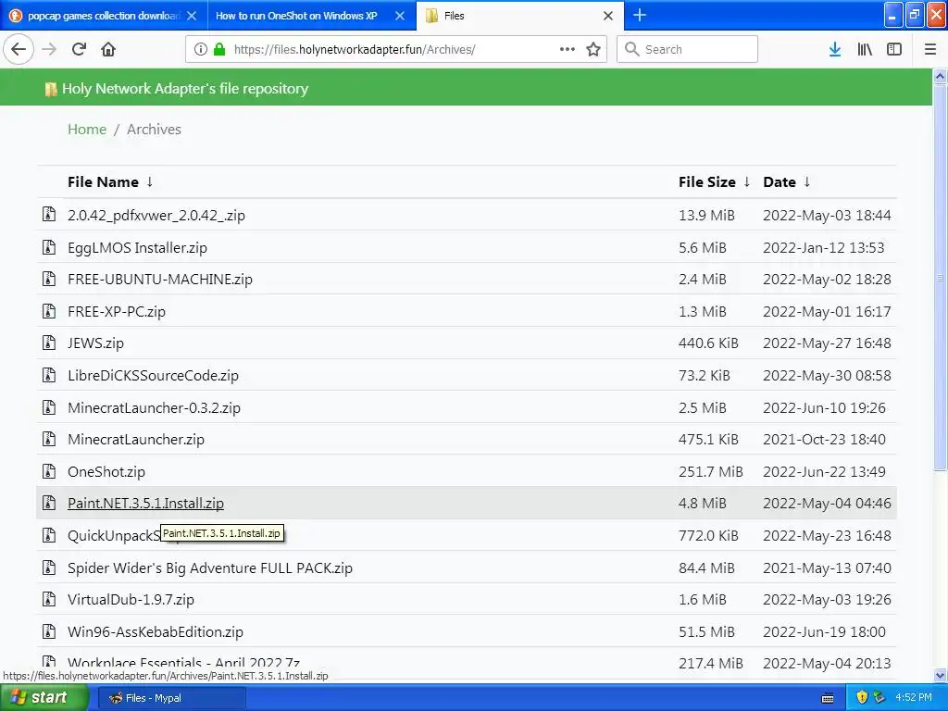The width and height of the screenshot is (948, 711).
Task: Download FREE-XP-PC.zip
Action: tap(116, 311)
